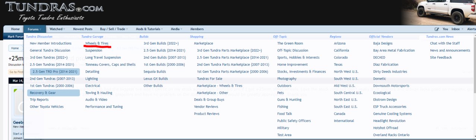Select 3rd Gen Tundras (2022+) forum

49,57
